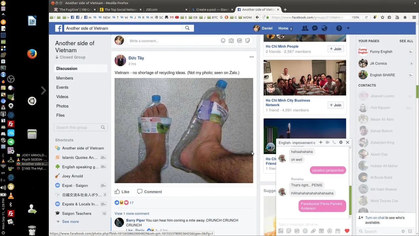Image resolution: width=419 pixels, height=236 pixels.
Task: Click Turn on chat link
Action: click(375, 218)
